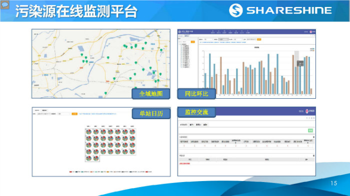350x196 pixels.
Task: Collapse the upper table section in 监控交流 screen
Action: [313, 137]
